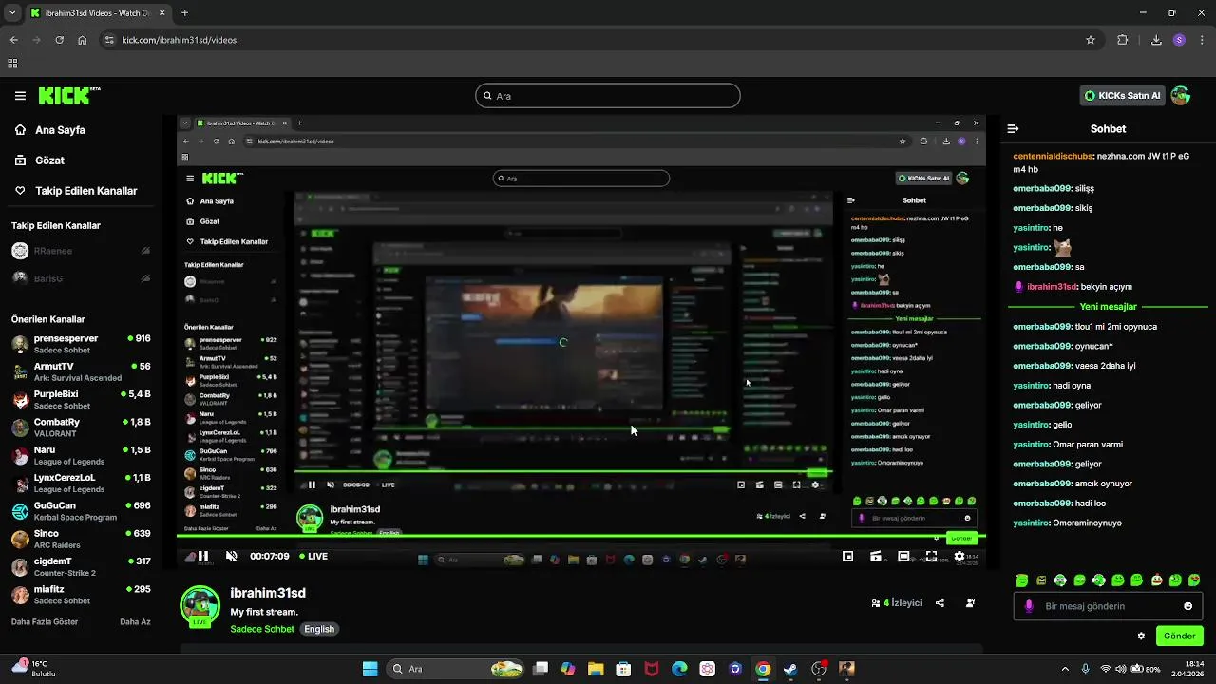Open the BarisG followed channel
The image size is (1216, 684).
click(x=81, y=278)
